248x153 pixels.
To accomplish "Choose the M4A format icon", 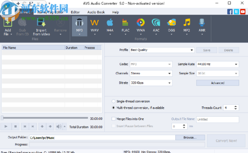I will click(110, 23).
